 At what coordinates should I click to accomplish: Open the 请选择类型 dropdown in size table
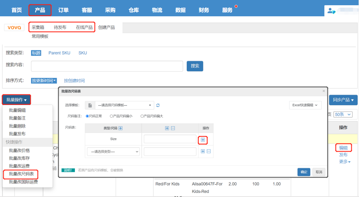[x=113, y=152]
